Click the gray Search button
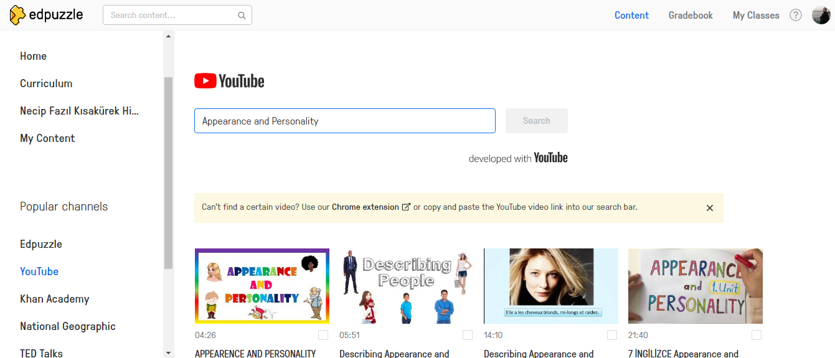The height and width of the screenshot is (358, 835). [537, 121]
